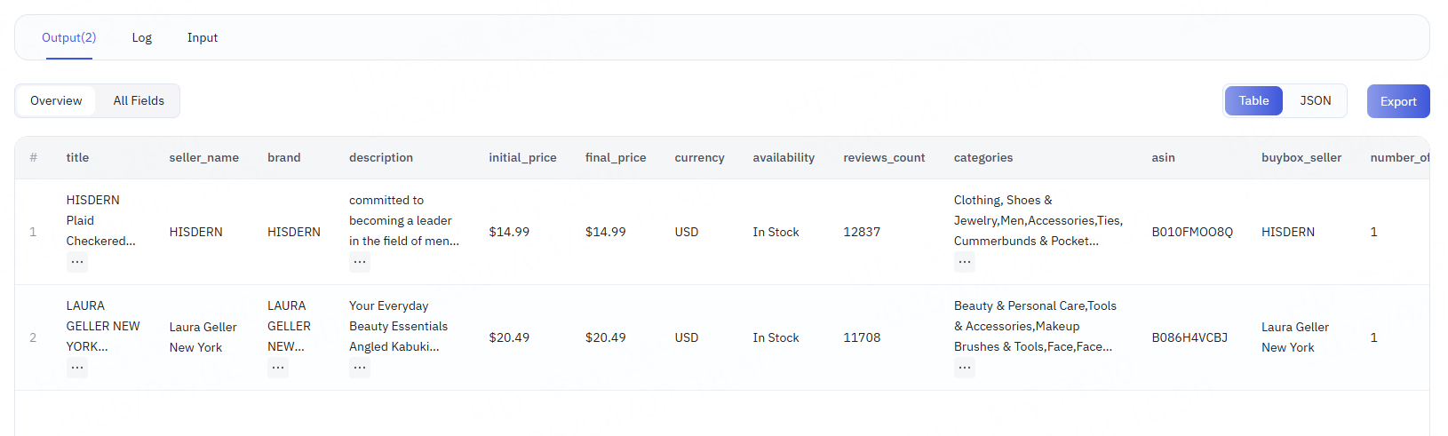Select the All Fields view
This screenshot has width=1448, height=436.
click(x=139, y=100)
